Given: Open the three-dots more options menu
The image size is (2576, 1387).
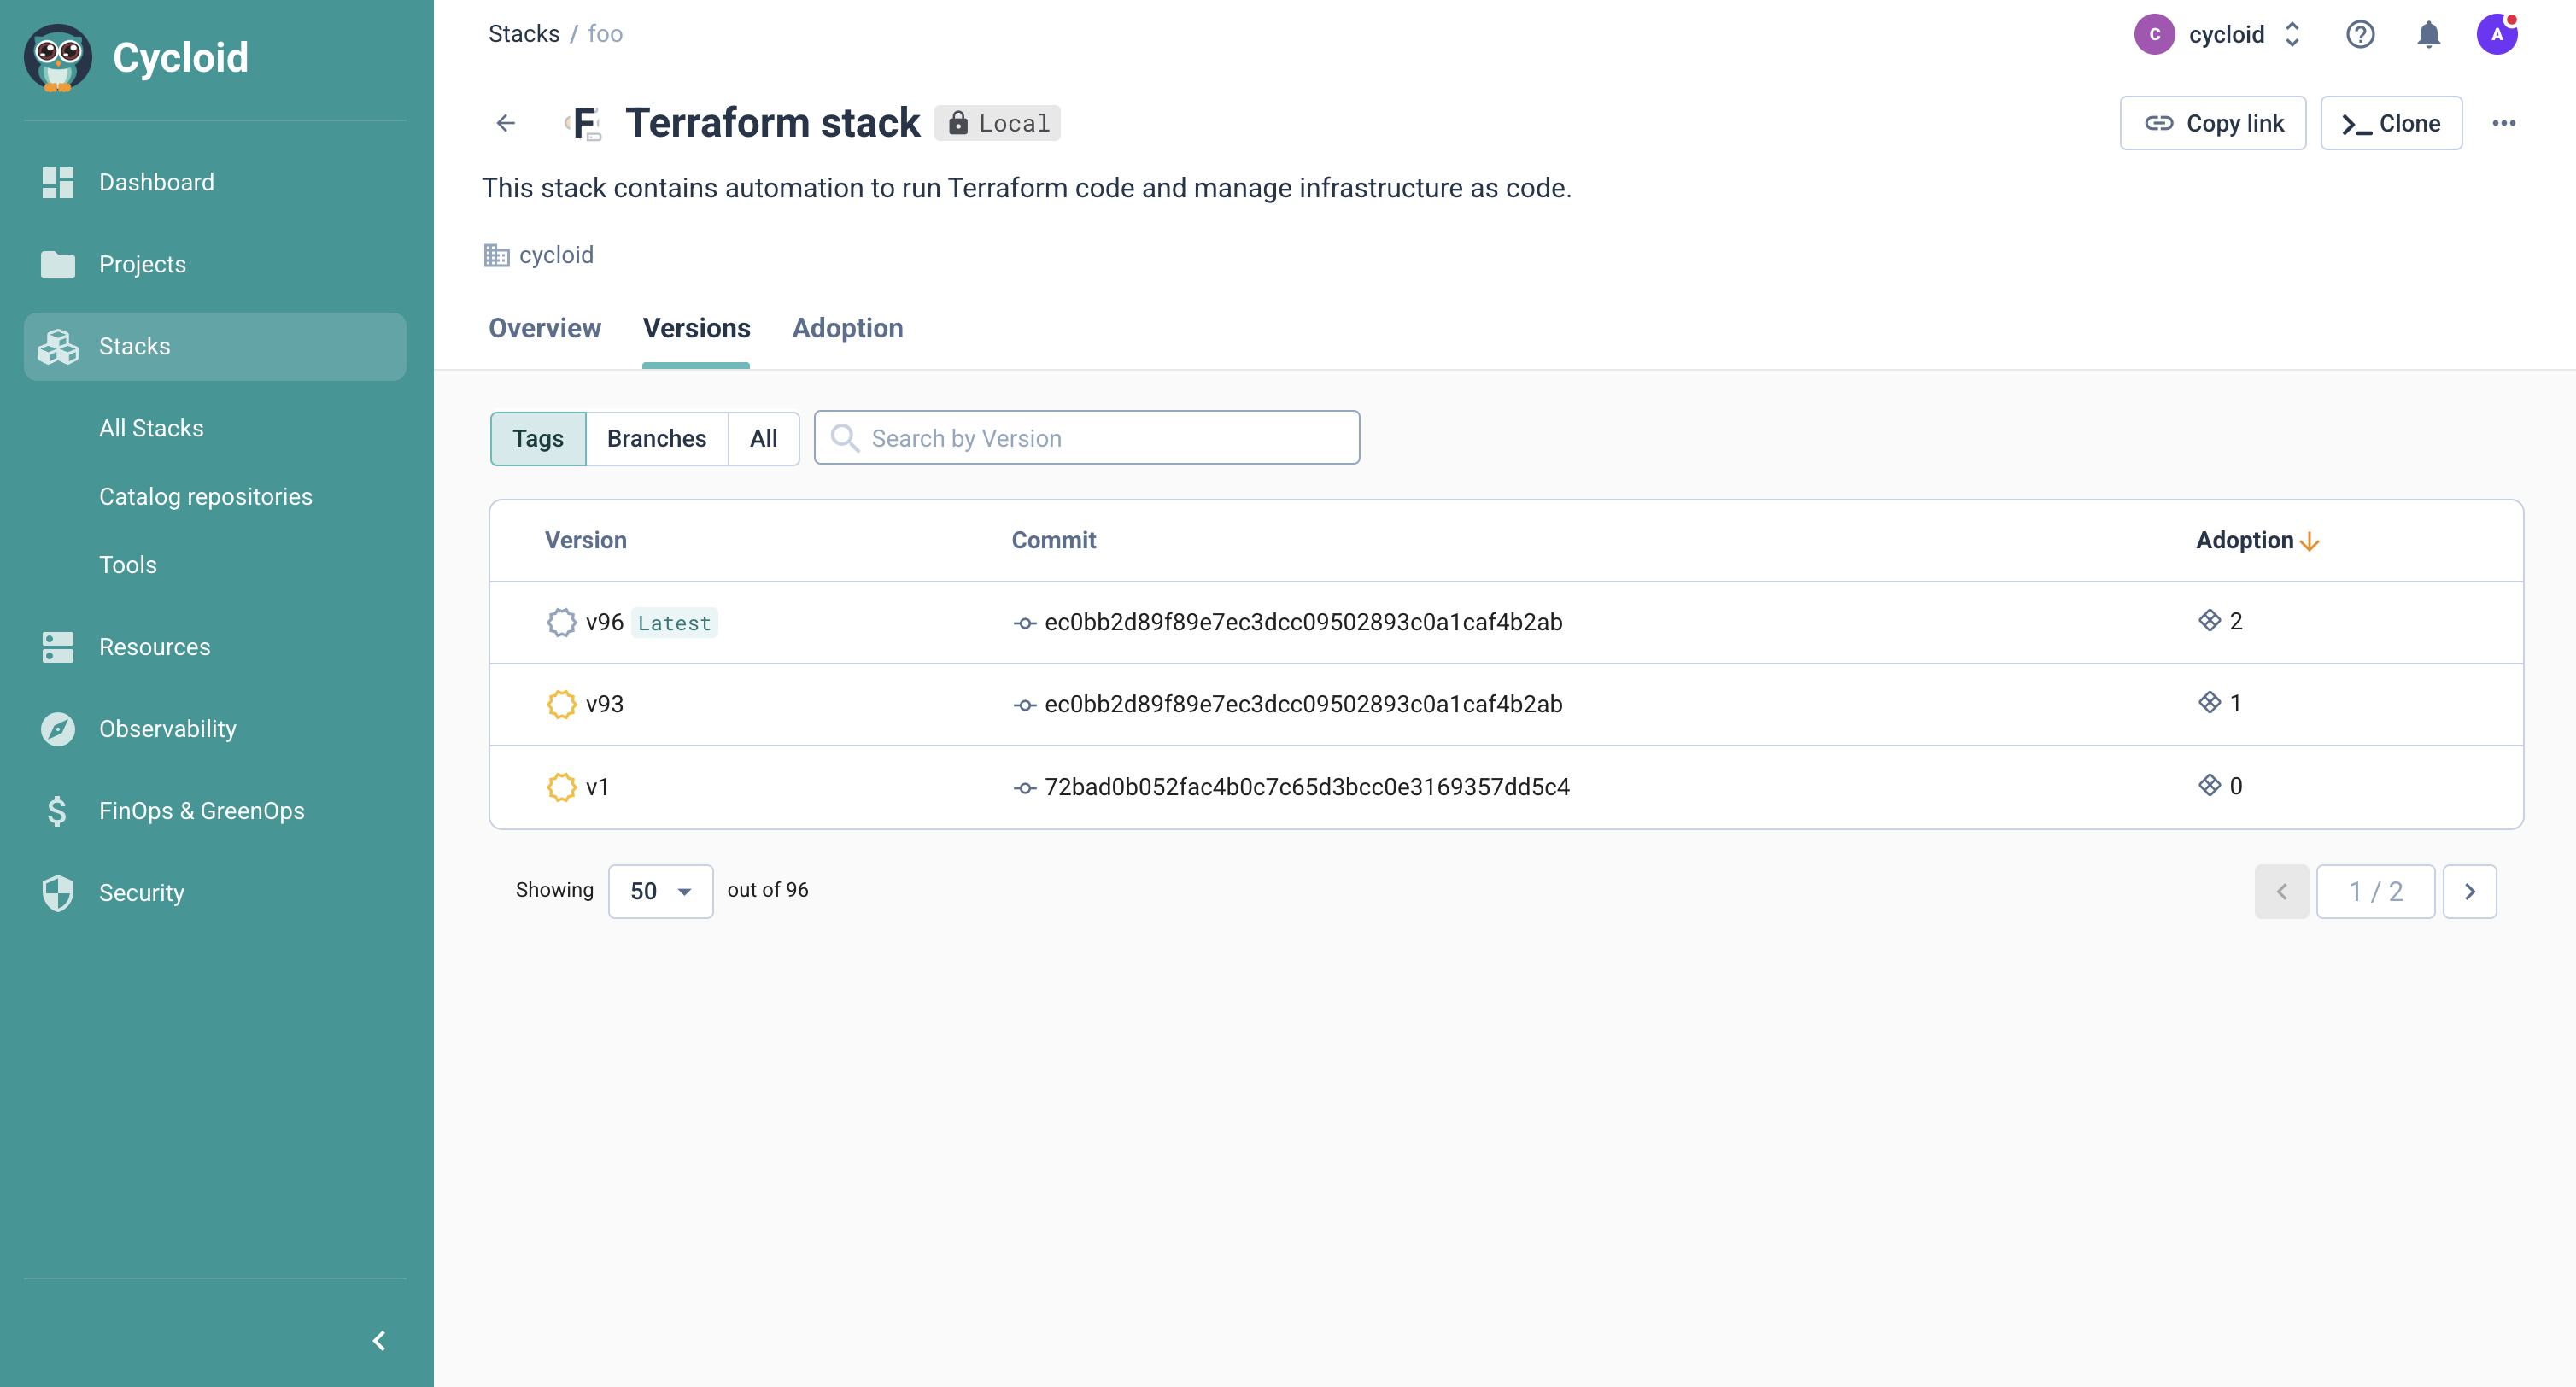Looking at the screenshot, I should click(x=2504, y=123).
